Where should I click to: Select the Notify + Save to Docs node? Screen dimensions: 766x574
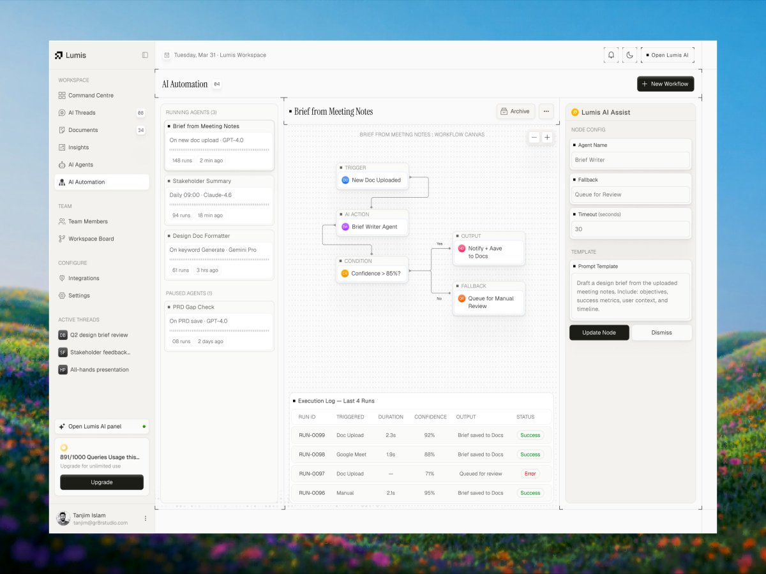tap(489, 248)
